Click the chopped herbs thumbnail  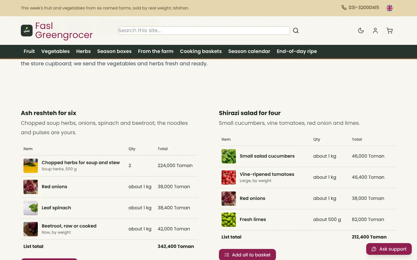click(31, 166)
